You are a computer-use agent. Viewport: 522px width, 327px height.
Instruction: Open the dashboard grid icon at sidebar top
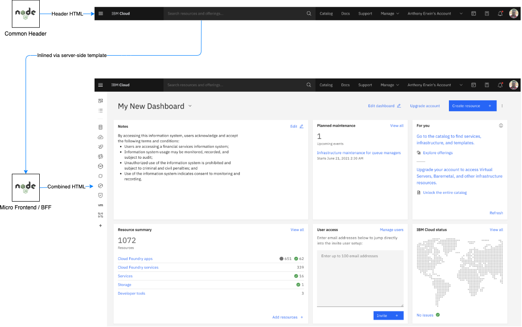pyautogui.click(x=100, y=101)
